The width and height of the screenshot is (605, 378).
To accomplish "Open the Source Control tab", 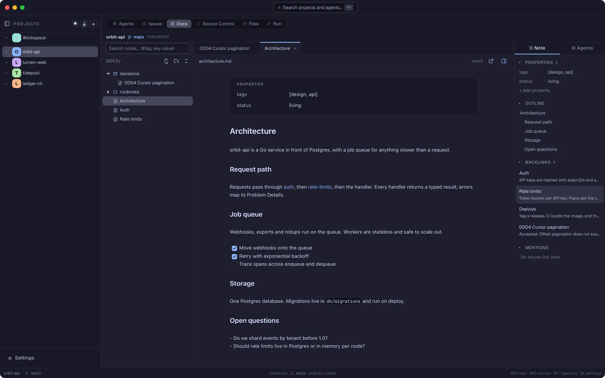I will (215, 24).
